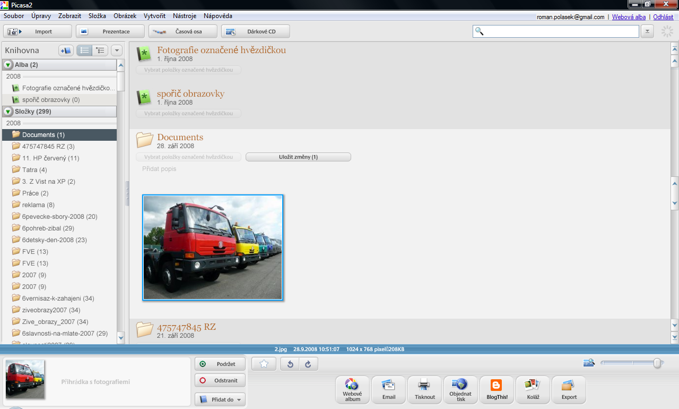The width and height of the screenshot is (679, 409).
Task: Open folder 6slavnosti-na-mlate-2007 (29)
Action: pos(59,334)
